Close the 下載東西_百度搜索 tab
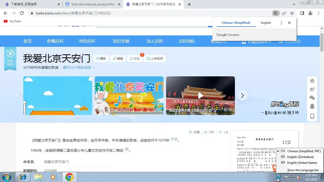The image size is (324, 182). tap(59, 4)
